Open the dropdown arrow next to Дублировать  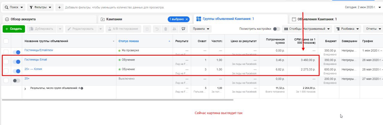pyautogui.click(x=60, y=29)
